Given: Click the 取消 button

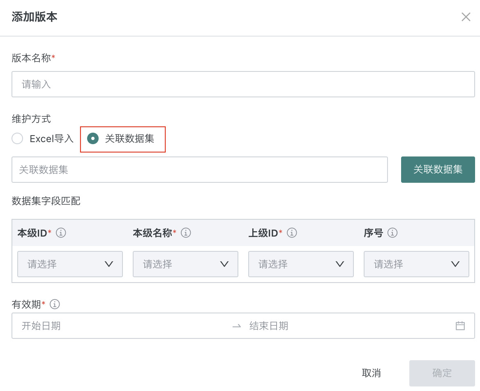Looking at the screenshot, I should click(371, 373).
